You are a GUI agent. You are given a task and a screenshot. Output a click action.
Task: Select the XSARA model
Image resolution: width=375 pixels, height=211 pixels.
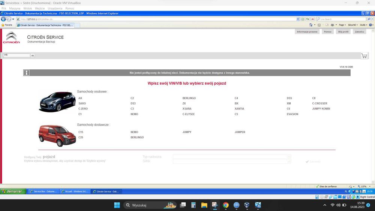click(x=187, y=109)
